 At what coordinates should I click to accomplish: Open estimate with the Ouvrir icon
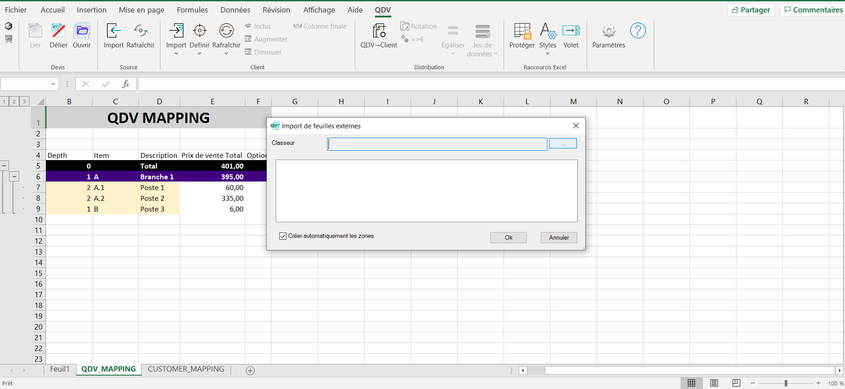[x=82, y=31]
